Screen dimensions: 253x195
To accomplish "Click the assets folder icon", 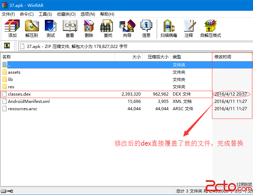I will 5,72.
